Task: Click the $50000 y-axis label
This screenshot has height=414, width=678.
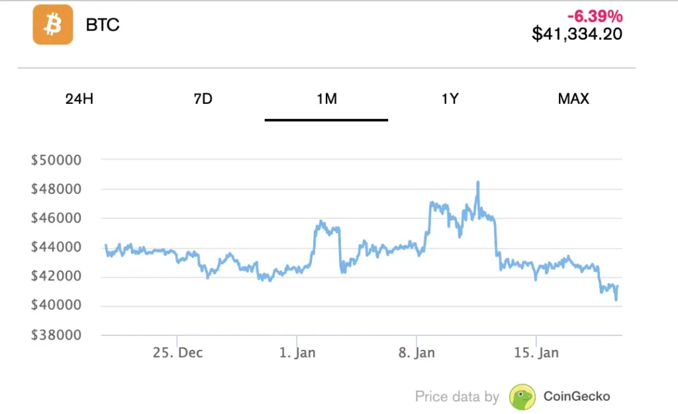Action: click(x=56, y=160)
